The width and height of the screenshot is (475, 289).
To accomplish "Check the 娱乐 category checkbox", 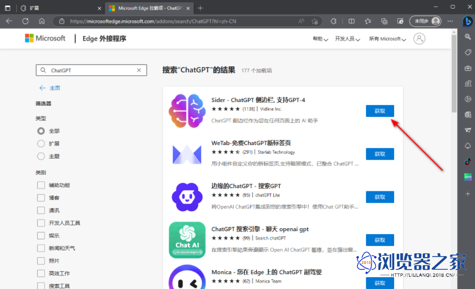I will click(x=41, y=236).
